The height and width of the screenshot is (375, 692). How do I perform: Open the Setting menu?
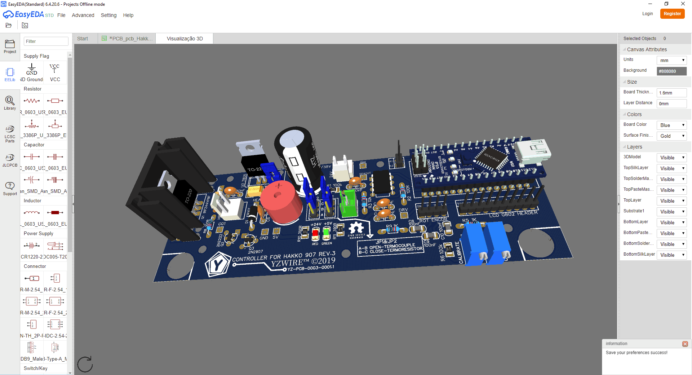[108, 15]
